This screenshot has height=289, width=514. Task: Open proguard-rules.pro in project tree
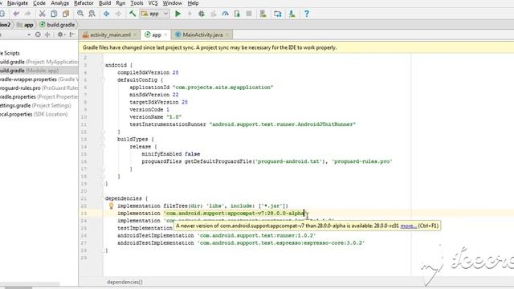[x=39, y=88]
